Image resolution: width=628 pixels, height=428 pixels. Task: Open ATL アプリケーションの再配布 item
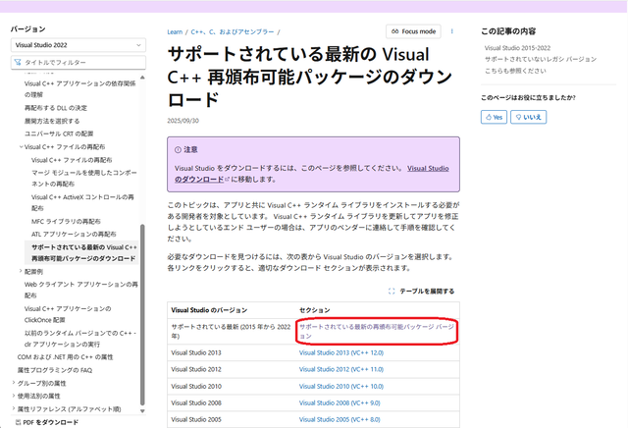[x=74, y=234]
